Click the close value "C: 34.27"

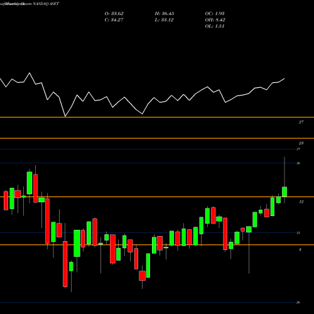click(x=114, y=20)
